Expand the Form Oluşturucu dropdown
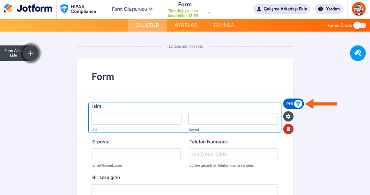The width and height of the screenshot is (370, 195). pyautogui.click(x=132, y=9)
